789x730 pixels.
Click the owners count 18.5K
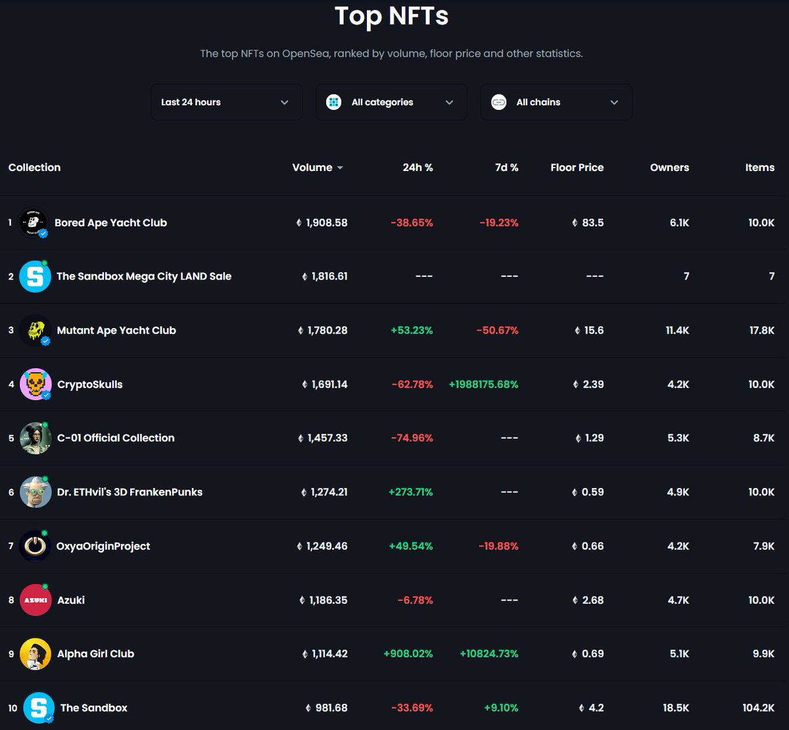676,708
